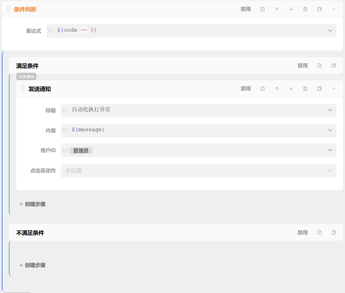Viewport: 345px width, 293px height.
Task: Delete the 发送通知 step via trash icon
Action: click(305, 89)
